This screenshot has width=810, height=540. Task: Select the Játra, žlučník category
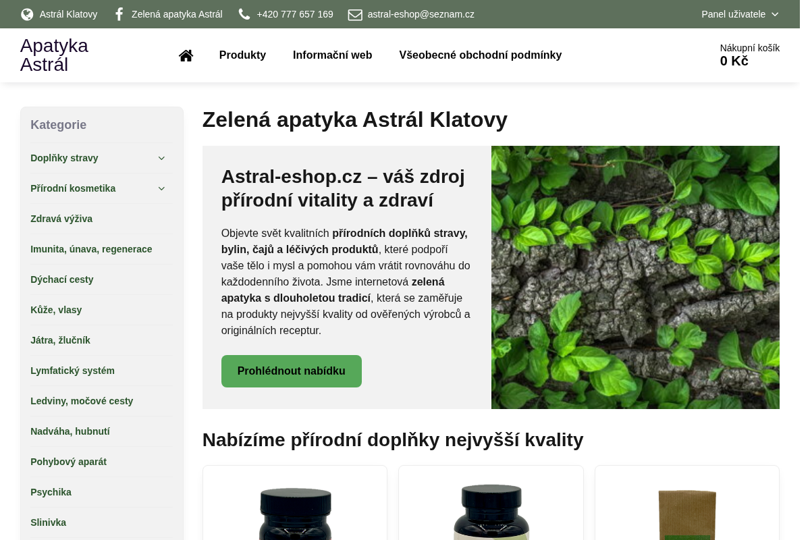[60, 340]
